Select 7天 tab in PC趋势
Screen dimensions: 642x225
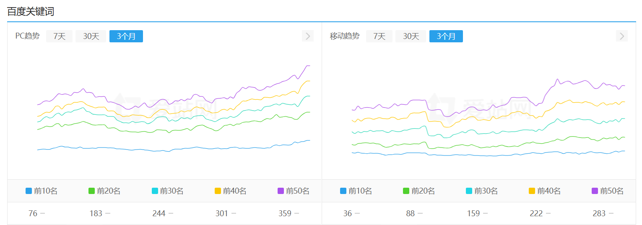point(59,36)
